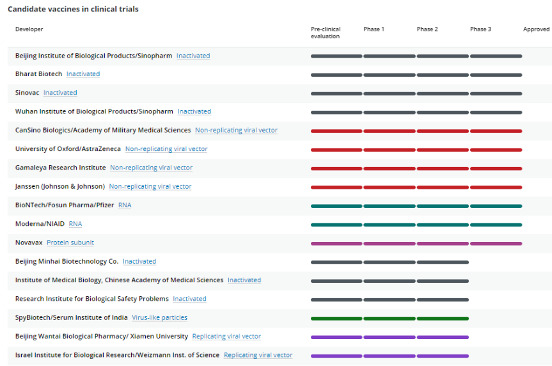Image resolution: width=552 pixels, height=366 pixels.
Task: Click Phase 2 teal progress bar for BioNTech/Fosun Pharma/Pfizer
Action: 443,206
